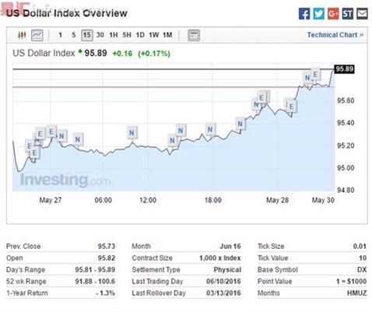The height and width of the screenshot is (312, 372).
Task: Send chart by email icon
Action: (x=362, y=13)
